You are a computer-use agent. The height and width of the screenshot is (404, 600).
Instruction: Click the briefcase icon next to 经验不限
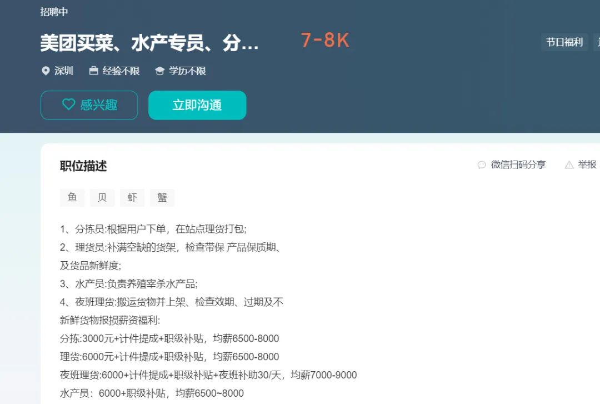[x=92, y=71]
